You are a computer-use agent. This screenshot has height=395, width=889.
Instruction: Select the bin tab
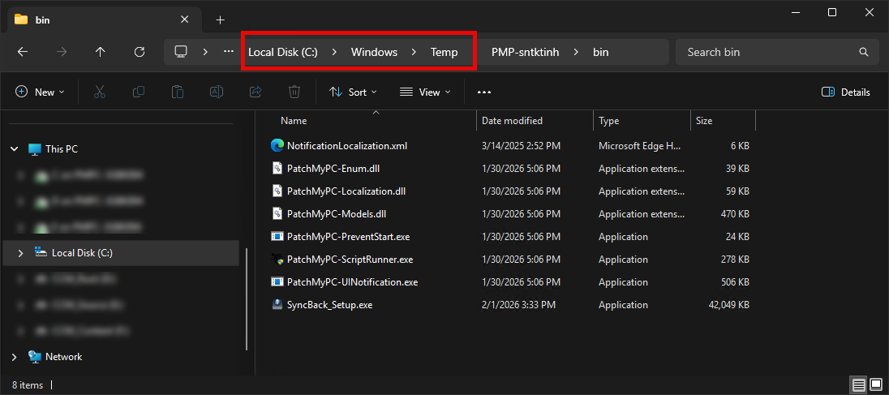click(103, 19)
